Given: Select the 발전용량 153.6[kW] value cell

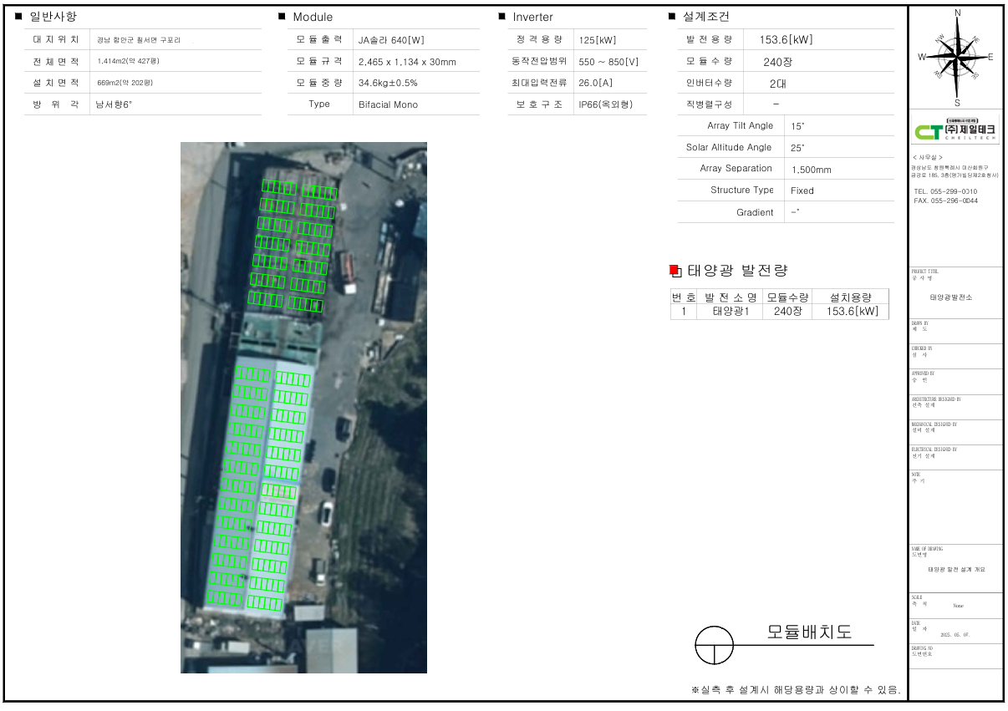Looking at the screenshot, I should [x=786, y=40].
